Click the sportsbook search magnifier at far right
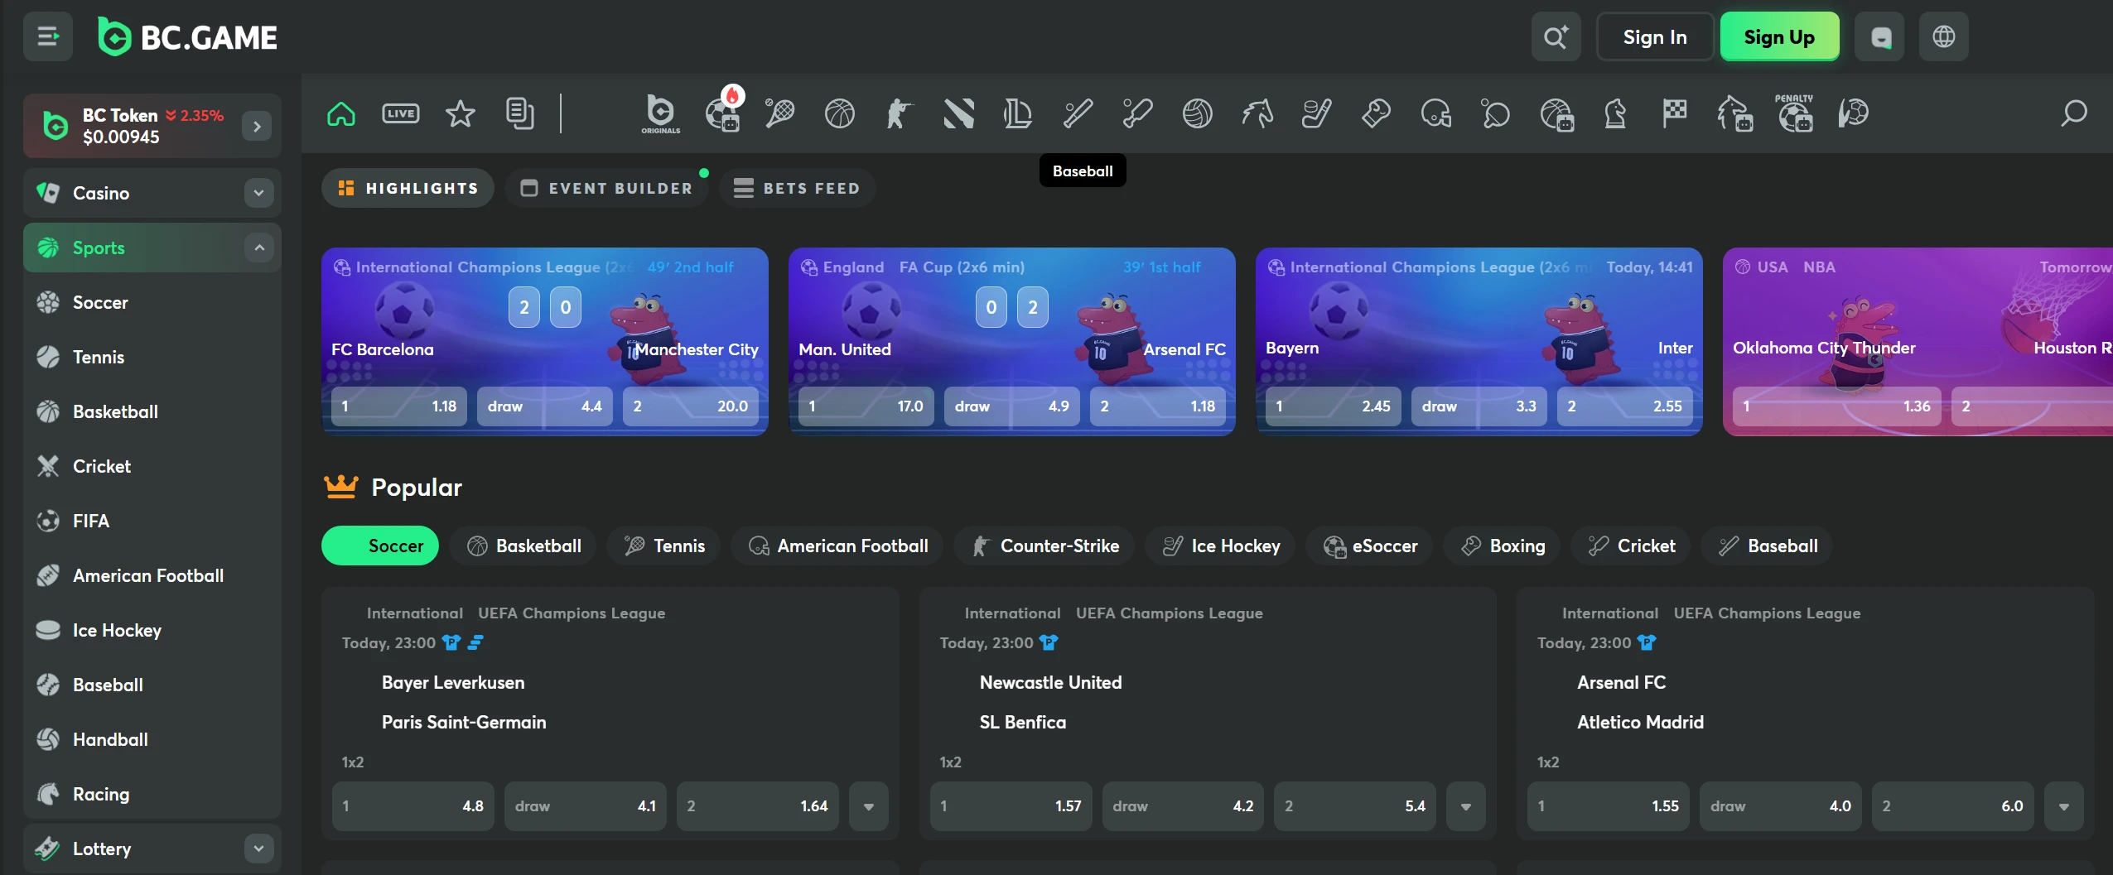The image size is (2113, 875). 2073,113
